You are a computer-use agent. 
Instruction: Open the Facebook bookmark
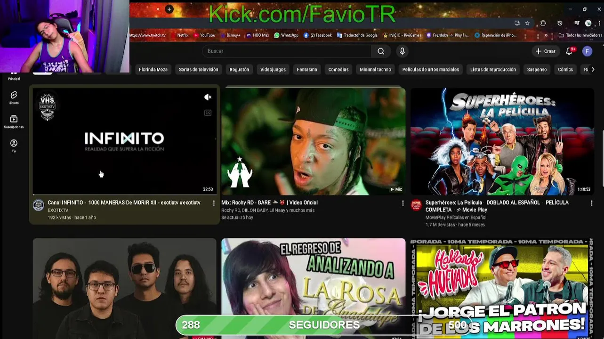[x=318, y=35]
